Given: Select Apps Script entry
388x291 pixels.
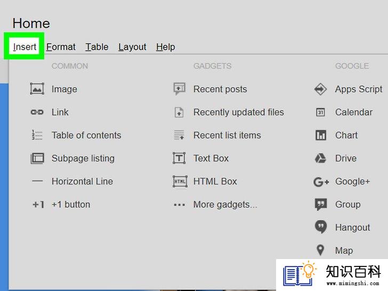Looking at the screenshot, I should click(359, 89).
